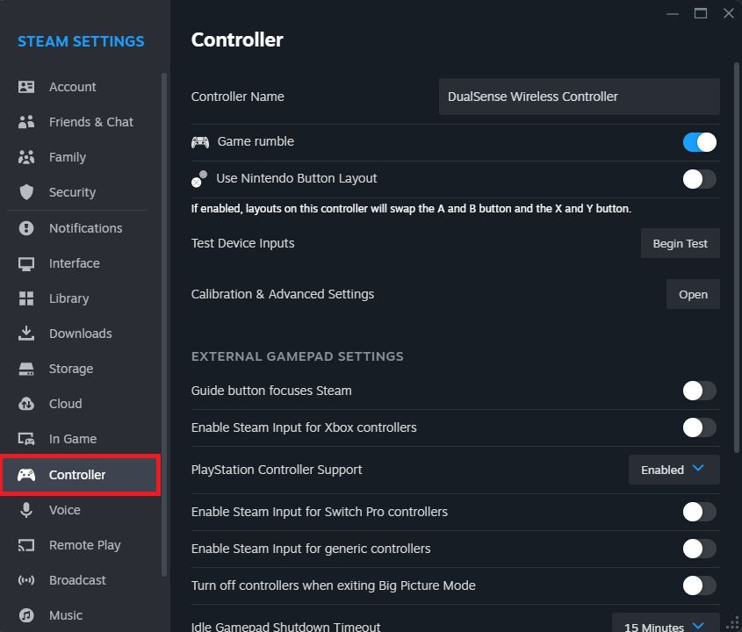Click the Cloud sync icon
This screenshot has width=742, height=632.
pos(26,404)
